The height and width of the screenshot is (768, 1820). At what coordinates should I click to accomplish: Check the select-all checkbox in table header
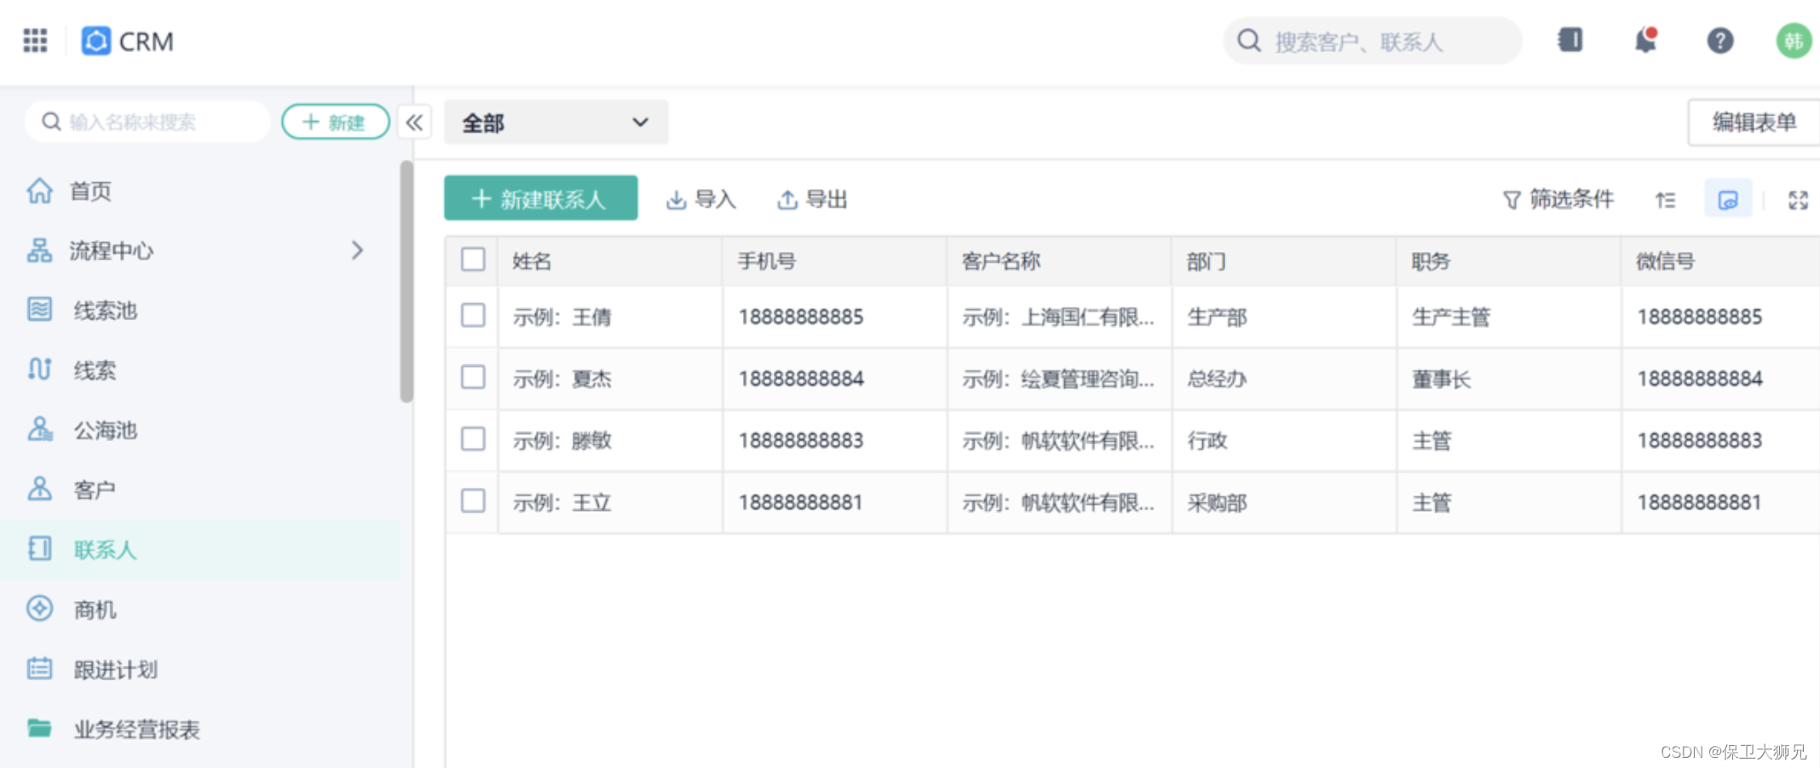472,260
